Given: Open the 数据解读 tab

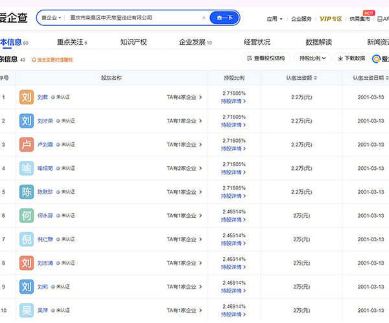Looking at the screenshot, I should click(318, 42).
